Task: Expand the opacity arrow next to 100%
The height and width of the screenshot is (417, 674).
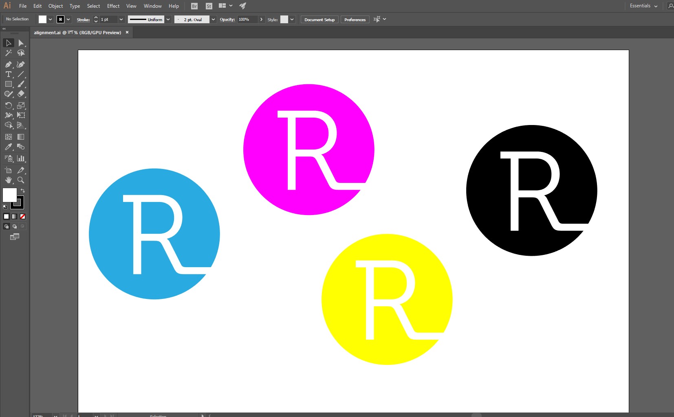Action: (x=261, y=20)
